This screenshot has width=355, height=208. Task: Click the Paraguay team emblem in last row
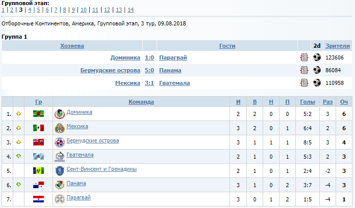tap(60, 199)
